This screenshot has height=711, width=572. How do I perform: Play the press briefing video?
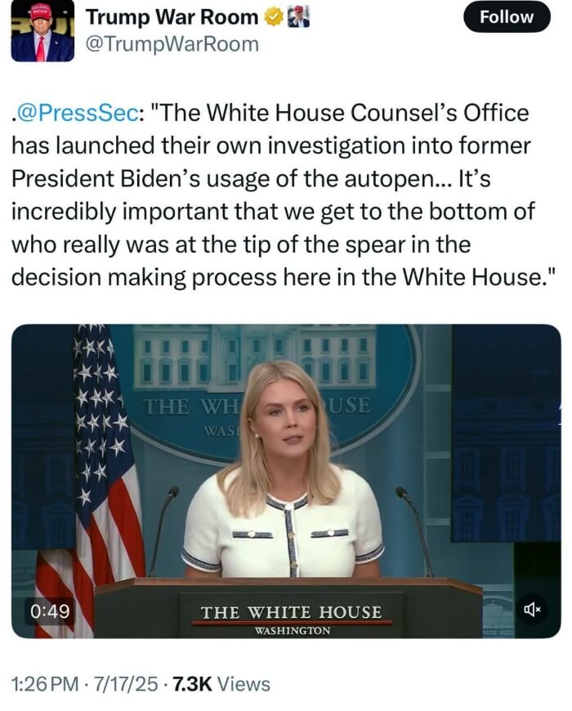(x=286, y=481)
